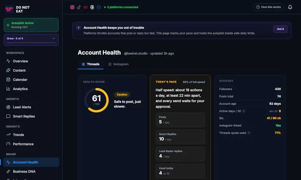301x180 pixels.
Task: Click the Instagram platform icon in top bar
Action: click(72, 7)
